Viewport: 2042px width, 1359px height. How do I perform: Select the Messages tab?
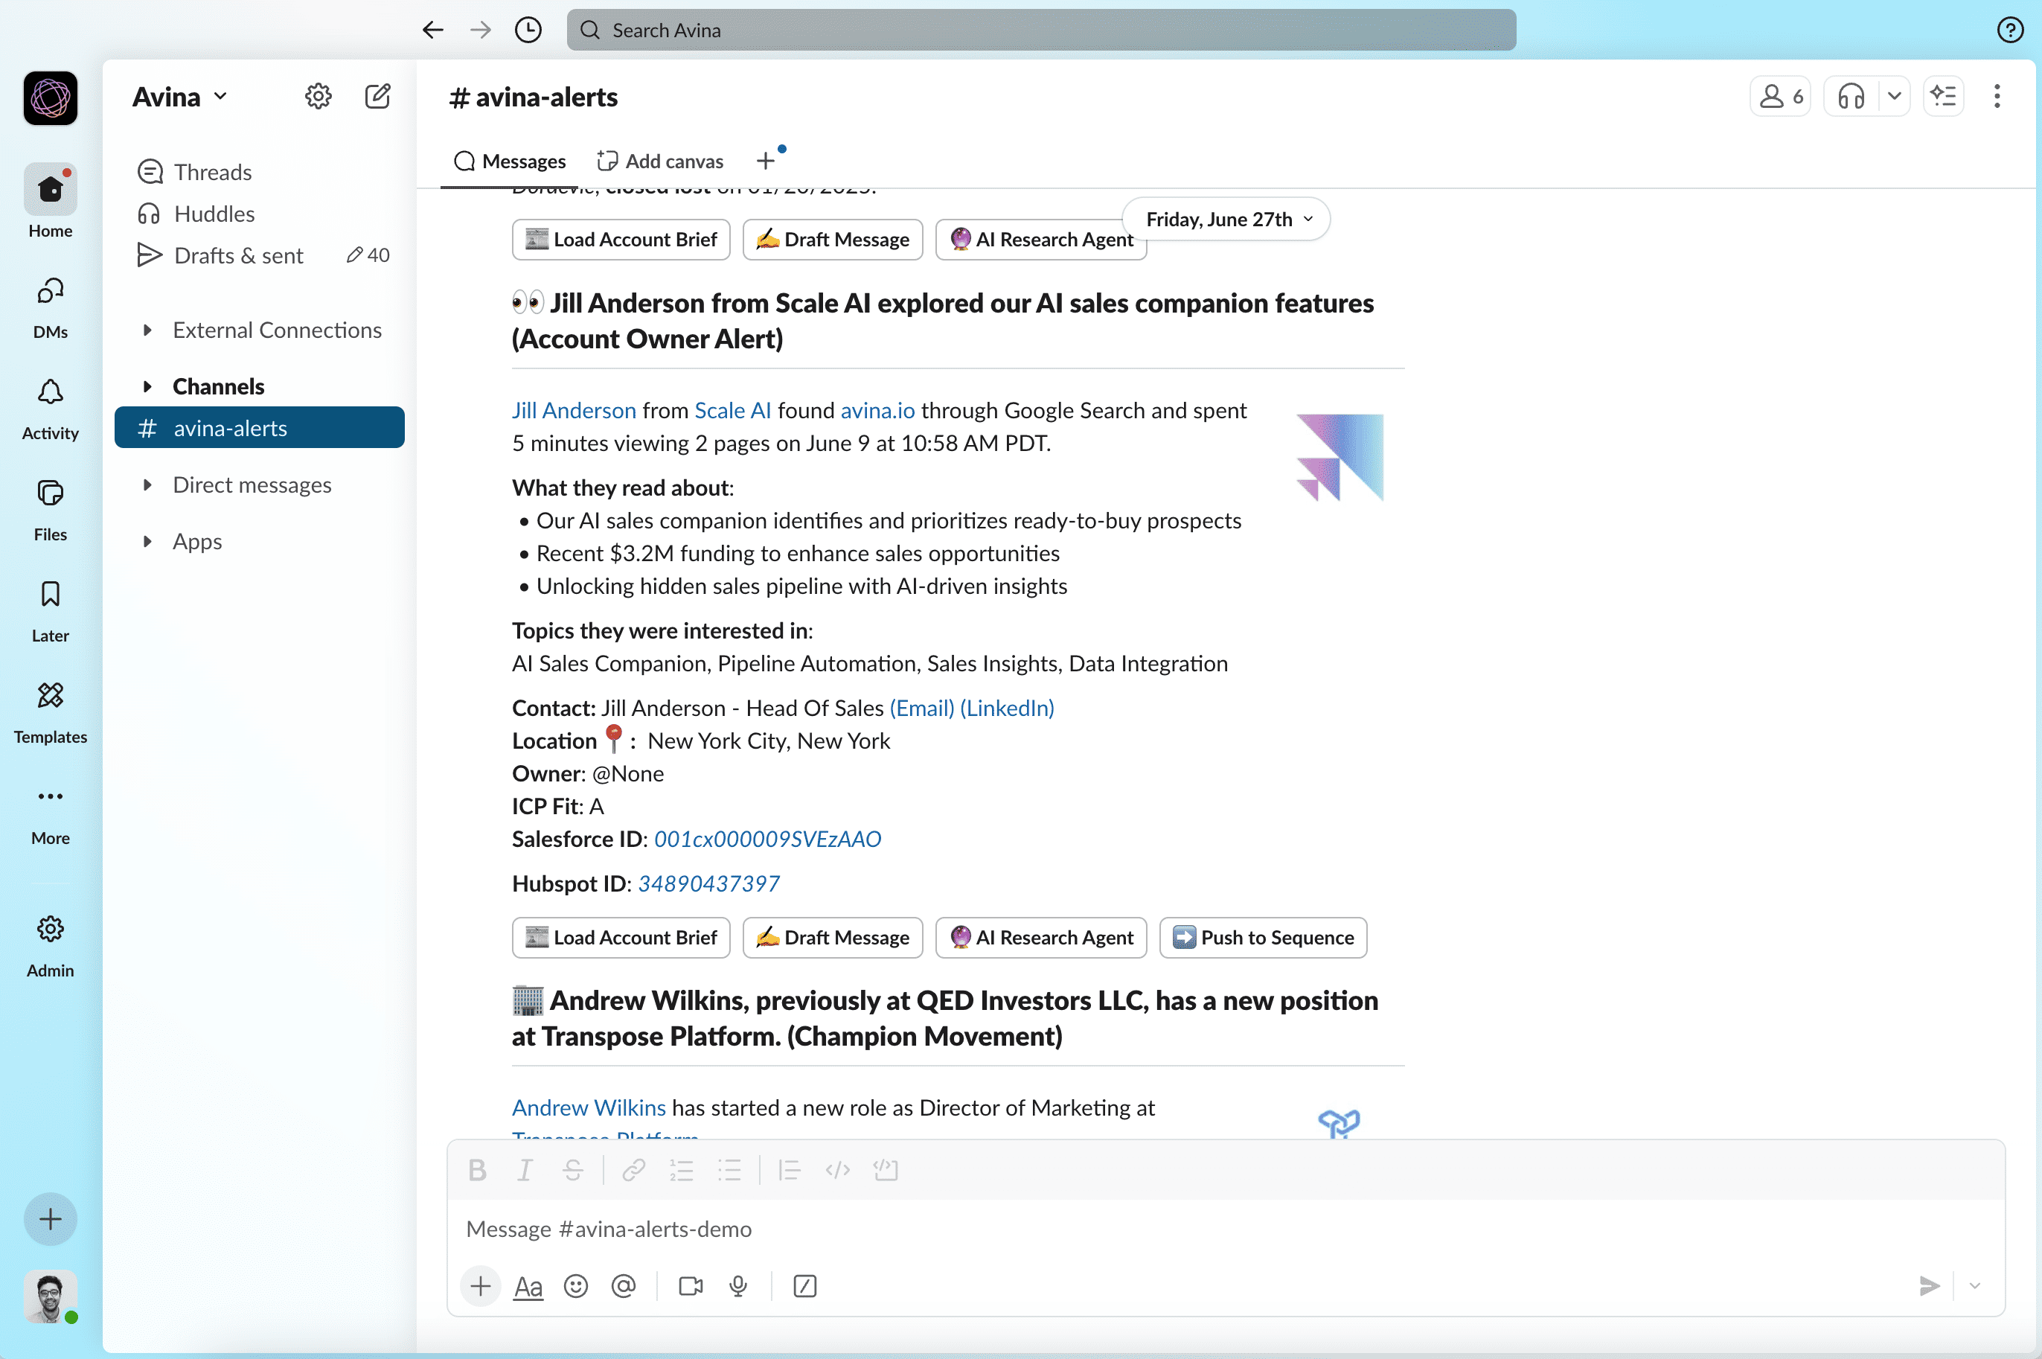click(x=510, y=160)
